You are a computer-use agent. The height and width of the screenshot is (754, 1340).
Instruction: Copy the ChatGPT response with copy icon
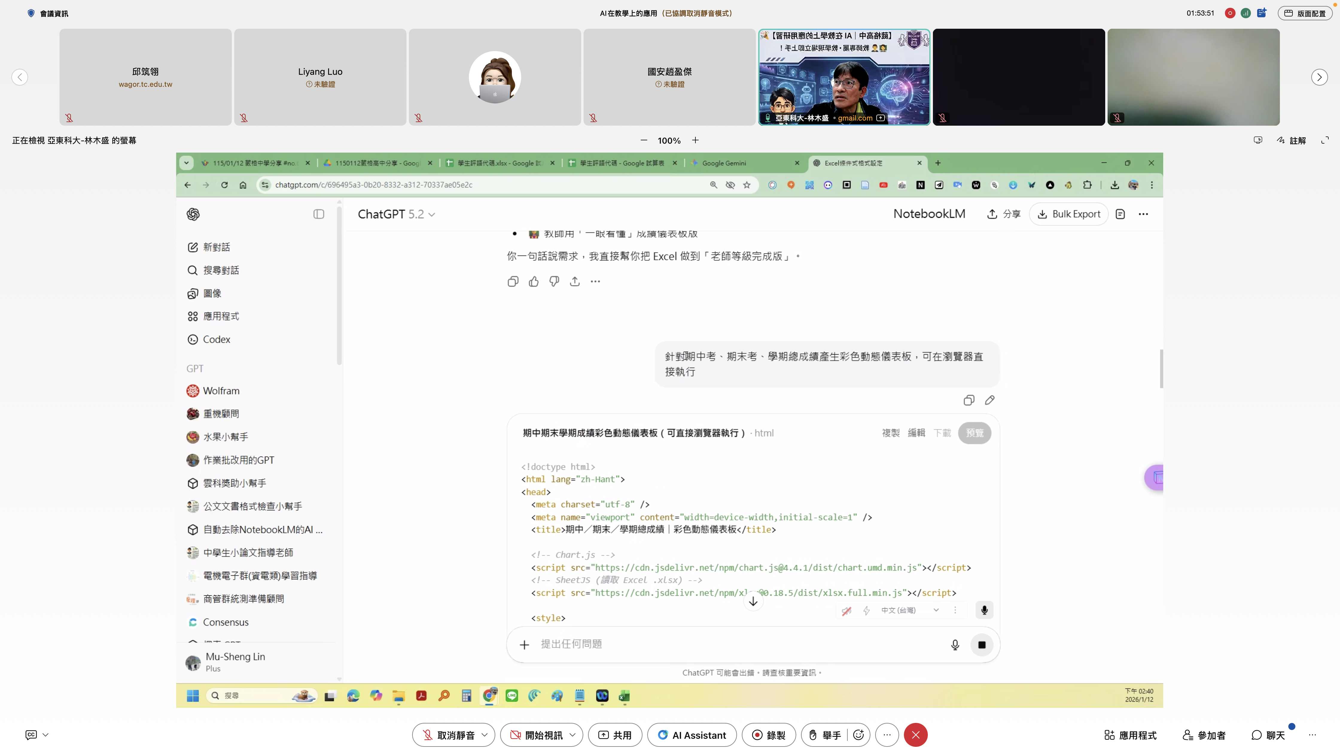[x=512, y=282]
